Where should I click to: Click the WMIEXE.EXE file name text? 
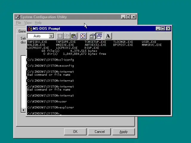65,45
